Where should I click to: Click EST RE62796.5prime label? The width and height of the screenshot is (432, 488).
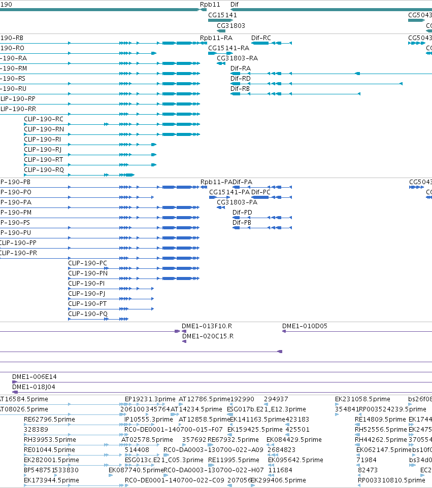pyautogui.click(x=50, y=419)
